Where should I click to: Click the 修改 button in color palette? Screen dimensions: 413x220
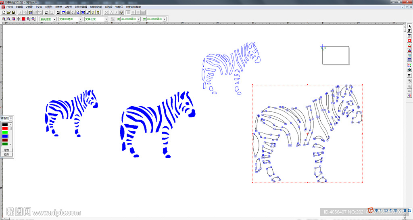pyautogui.click(x=6, y=154)
